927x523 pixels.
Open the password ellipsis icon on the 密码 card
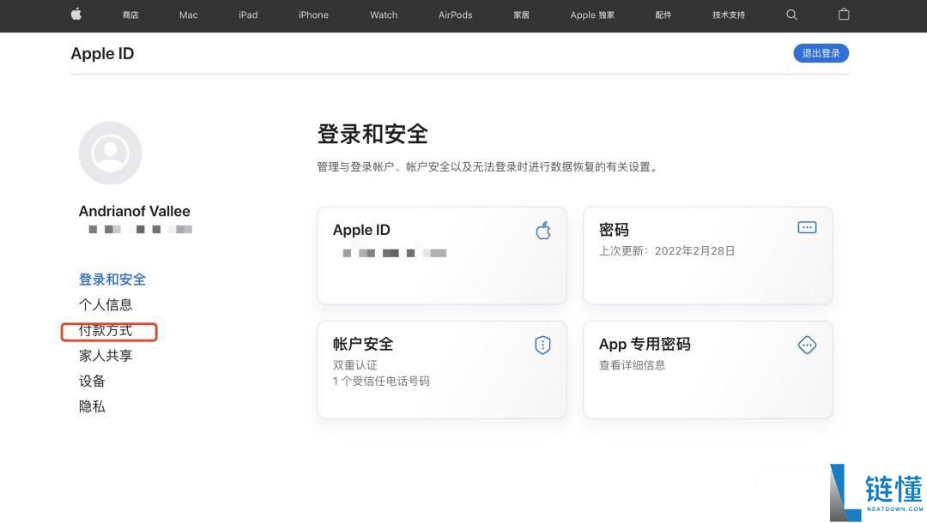click(x=806, y=226)
